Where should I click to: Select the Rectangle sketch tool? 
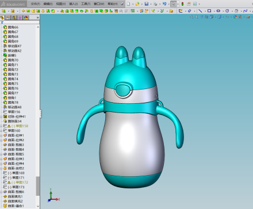coord(209,11)
